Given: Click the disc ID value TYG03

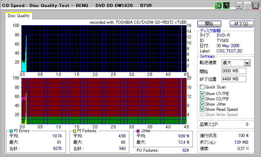Looking at the screenshot, I should tap(223, 41).
